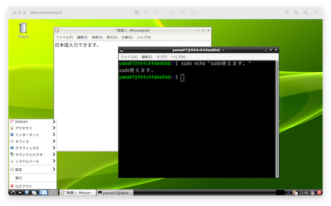This screenshot has width=331, height=206.
Task: Click the zoom out magnifier in viewer toolbar
Action: [x=287, y=13]
